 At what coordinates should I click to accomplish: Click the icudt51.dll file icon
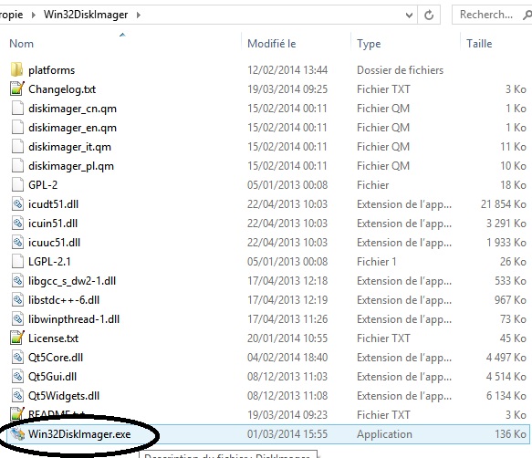[x=17, y=203]
